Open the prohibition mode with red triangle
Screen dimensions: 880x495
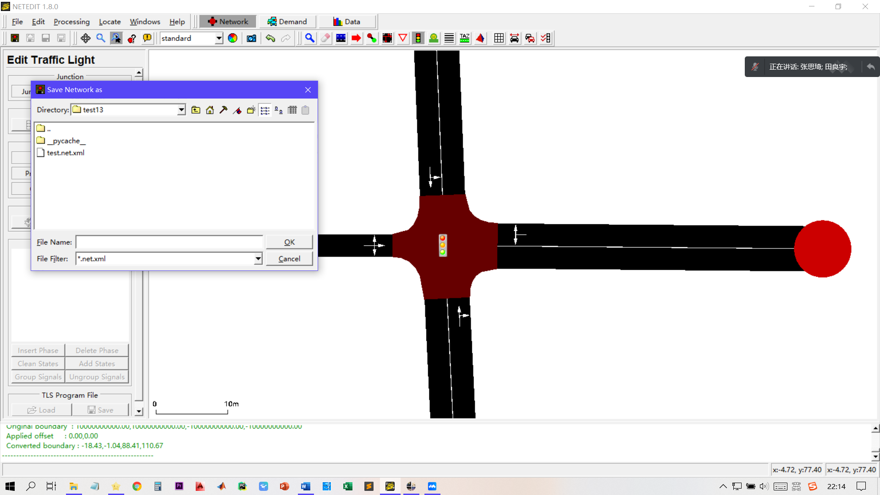tap(403, 38)
